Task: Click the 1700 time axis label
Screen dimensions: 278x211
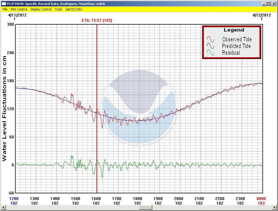Action: point(117,199)
